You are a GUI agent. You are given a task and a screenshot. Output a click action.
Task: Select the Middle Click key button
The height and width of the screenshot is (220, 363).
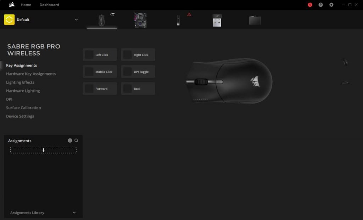click(100, 72)
